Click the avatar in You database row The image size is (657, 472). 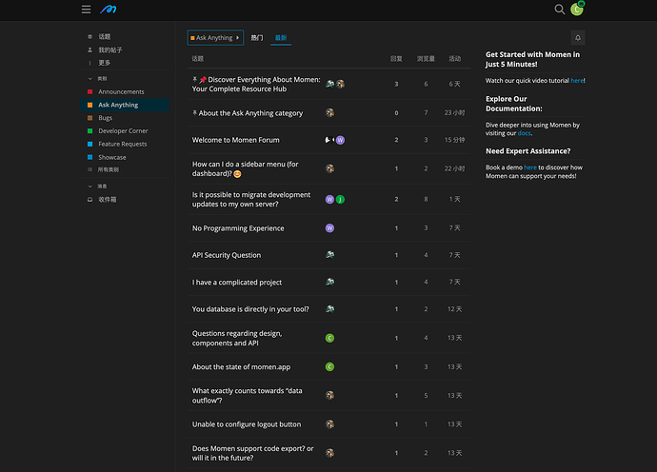pos(329,309)
